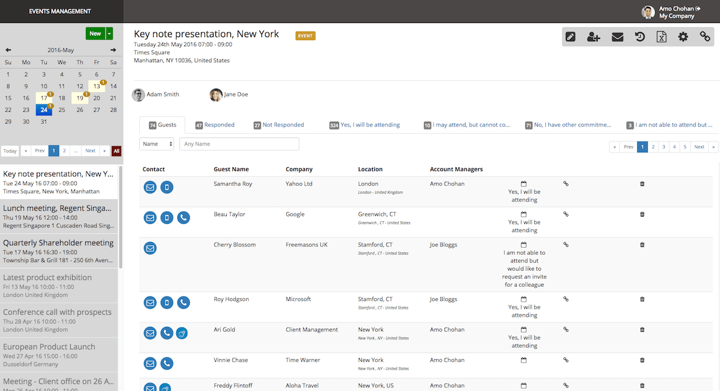Click the edit event pencil icon
The height and width of the screenshot is (391, 720).
571,37
